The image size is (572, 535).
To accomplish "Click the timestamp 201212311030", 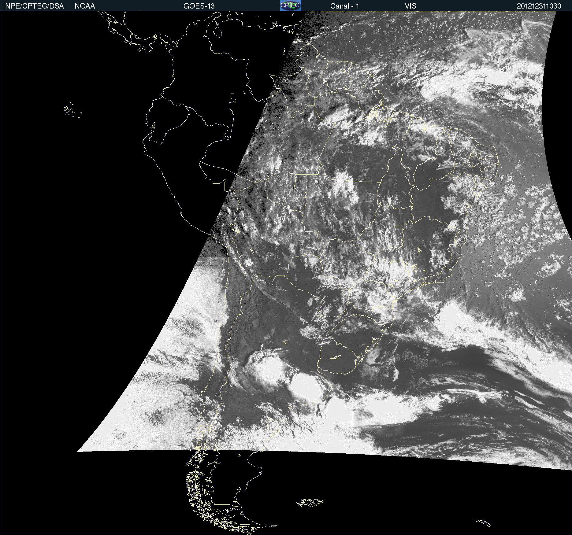I will coord(539,6).
